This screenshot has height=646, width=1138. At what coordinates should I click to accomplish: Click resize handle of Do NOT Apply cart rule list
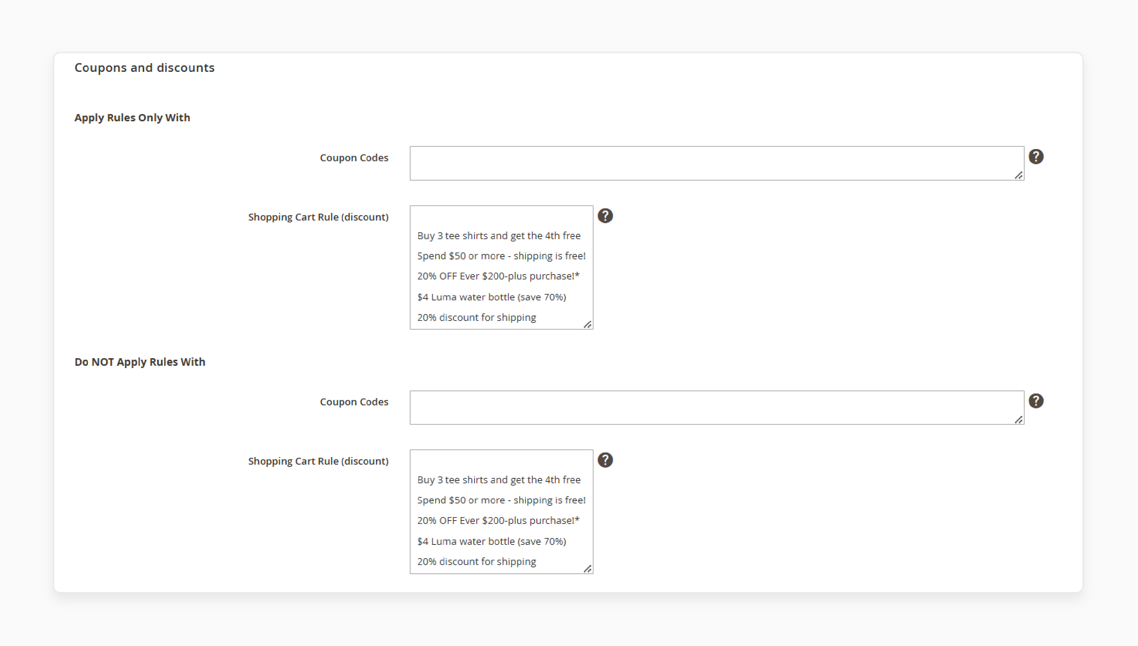(x=587, y=569)
